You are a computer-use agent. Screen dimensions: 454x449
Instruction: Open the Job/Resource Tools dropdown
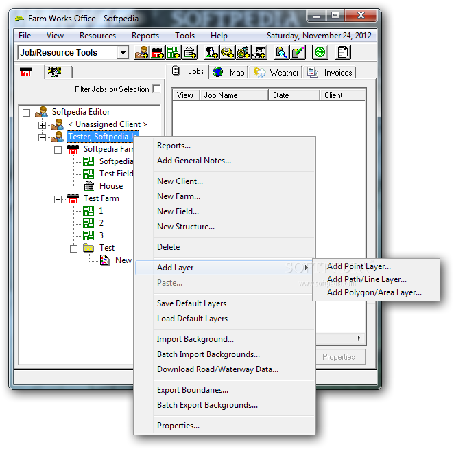pos(123,53)
